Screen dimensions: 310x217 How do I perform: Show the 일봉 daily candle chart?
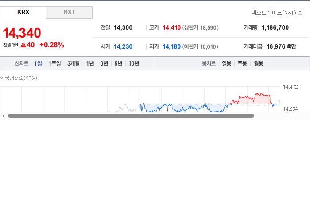(x=226, y=63)
